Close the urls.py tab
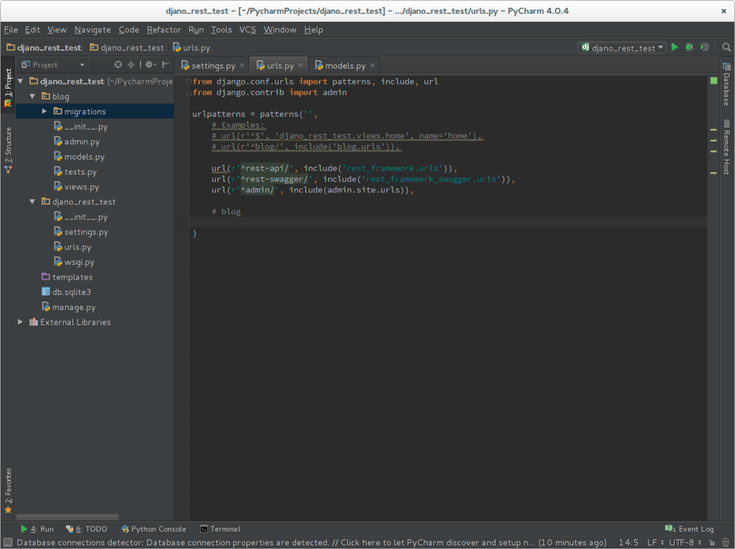 click(301, 65)
